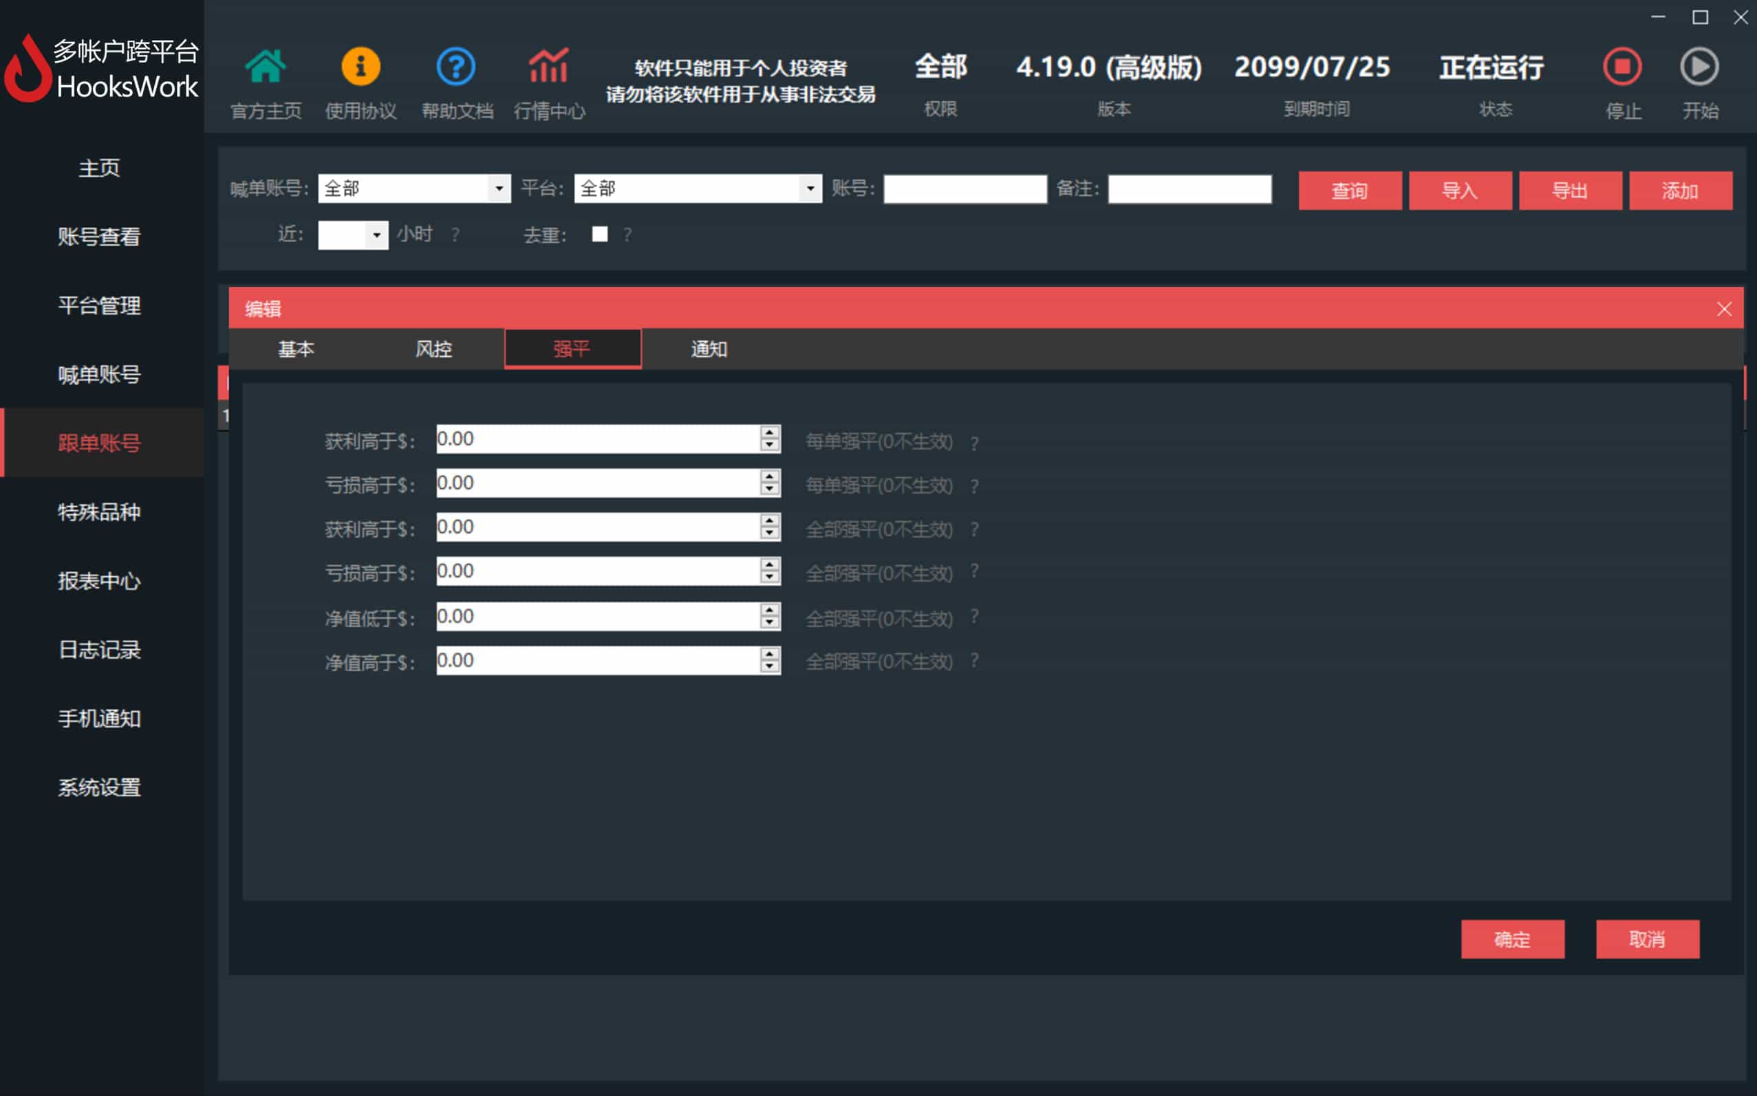Screen dimensions: 1757x1096
Task: Decrease the first 亏损高于$ spinner value
Action: pyautogui.click(x=769, y=490)
